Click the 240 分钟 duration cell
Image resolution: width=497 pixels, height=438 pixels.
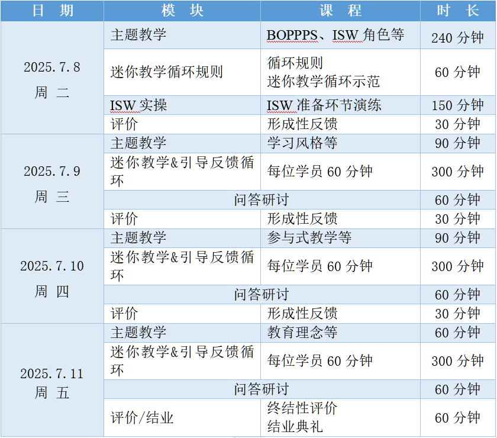(458, 35)
